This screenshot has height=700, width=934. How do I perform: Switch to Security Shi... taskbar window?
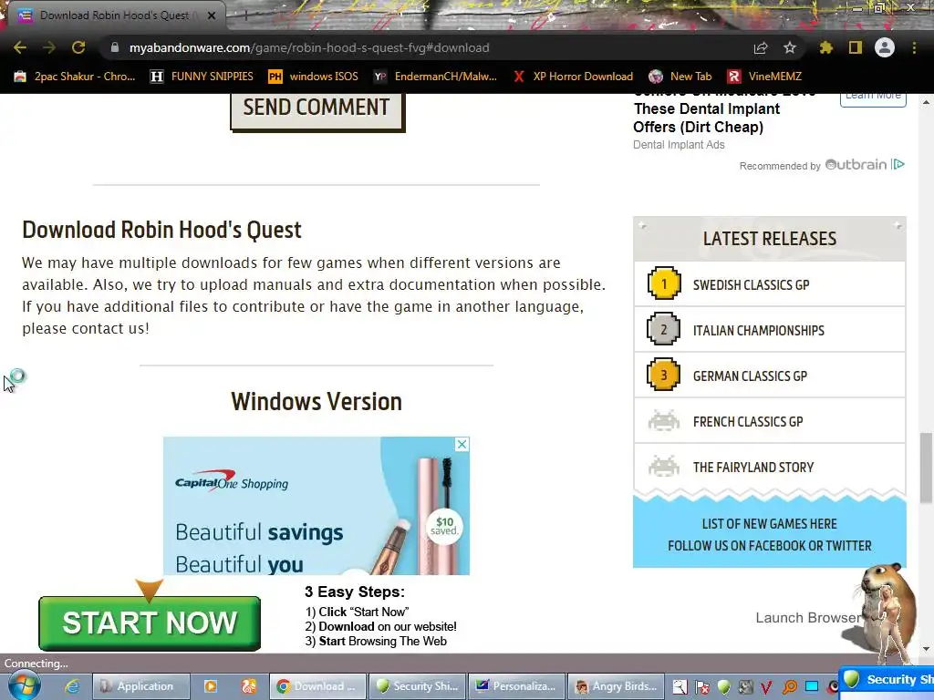pos(417,686)
